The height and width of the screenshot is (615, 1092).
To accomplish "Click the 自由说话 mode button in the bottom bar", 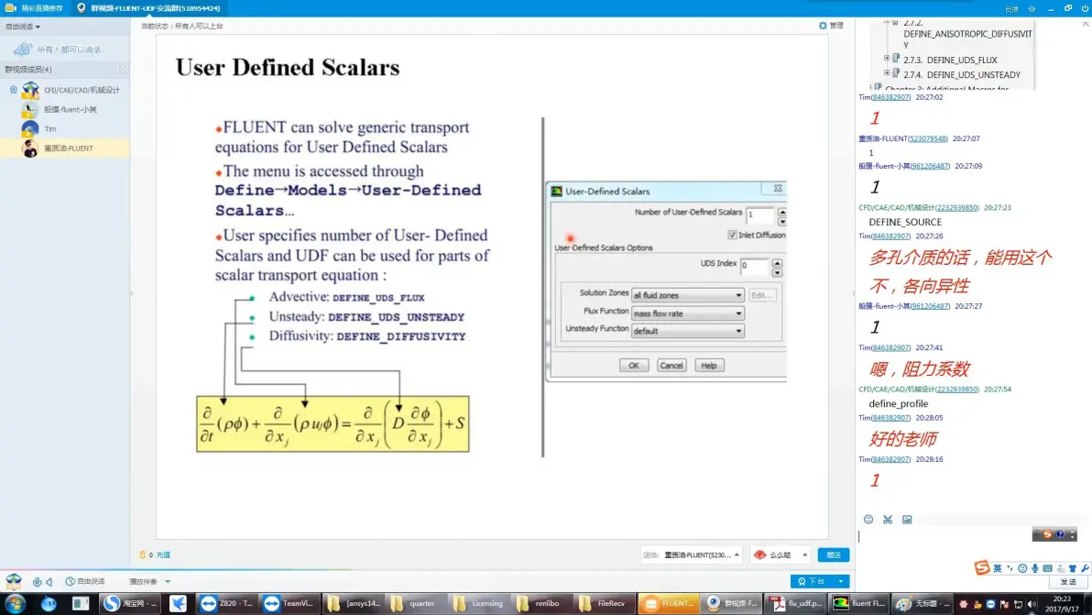I will pyautogui.click(x=86, y=582).
